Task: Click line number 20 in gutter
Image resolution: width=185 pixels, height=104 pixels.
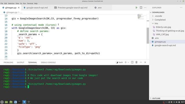Action: coord(6,38)
